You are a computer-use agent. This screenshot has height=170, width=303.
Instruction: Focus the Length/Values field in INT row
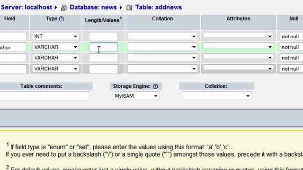pos(103,36)
